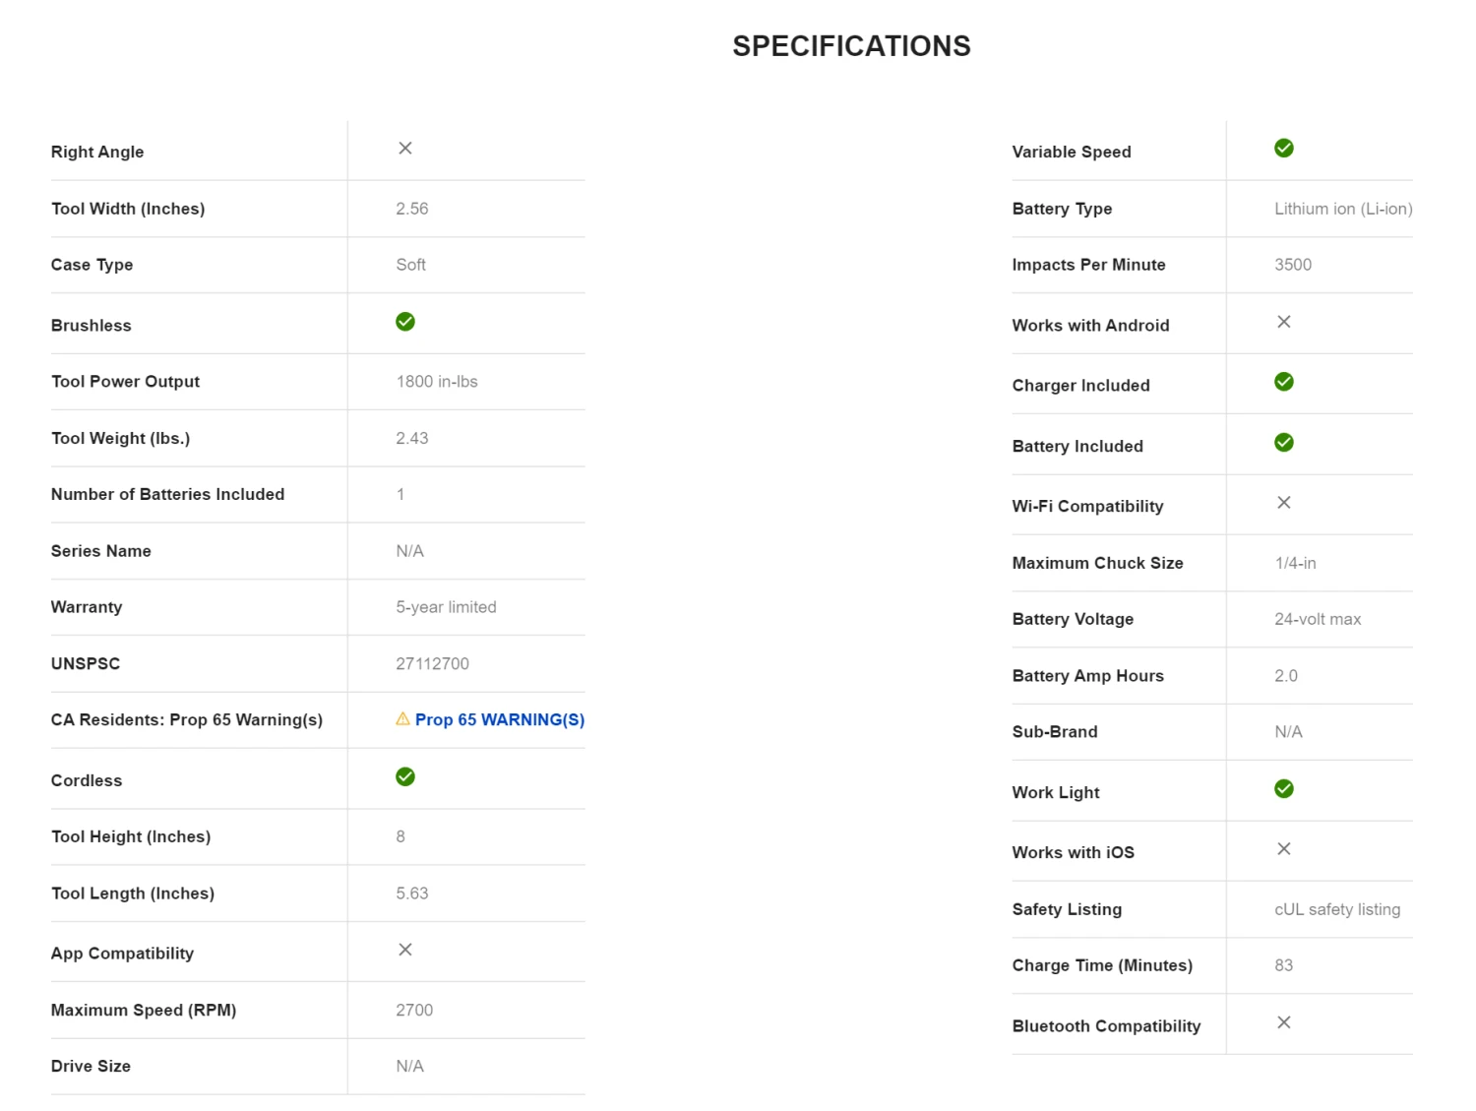1476x1111 pixels.
Task: Click the Lithium ion (Li-ion) battery type value
Action: click(1343, 209)
